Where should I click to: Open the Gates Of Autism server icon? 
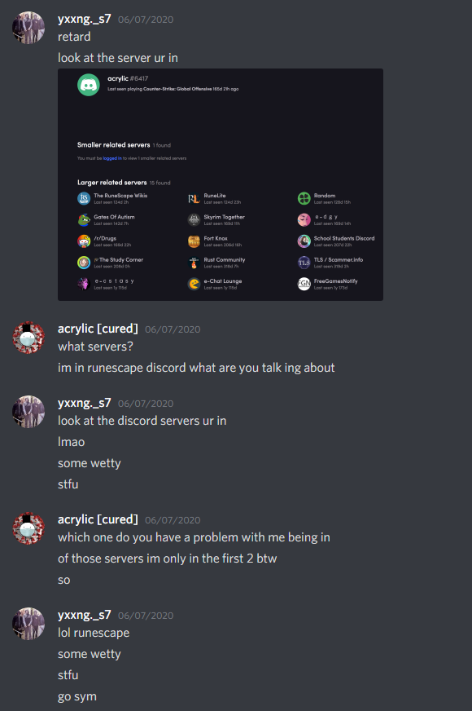(84, 220)
